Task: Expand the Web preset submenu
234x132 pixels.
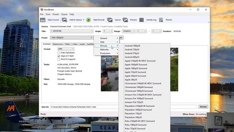Action: pyautogui.click(x=106, y=42)
